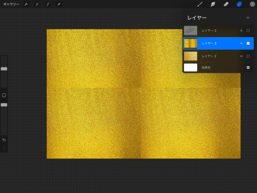The height and width of the screenshot is (193, 257).
Task: Open the active color circle picker
Action: click(252, 4)
